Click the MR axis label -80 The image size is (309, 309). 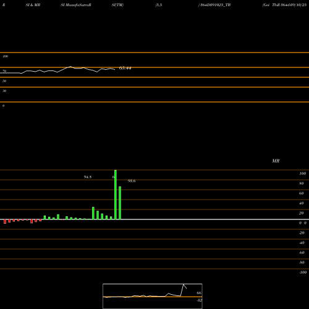(302, 263)
